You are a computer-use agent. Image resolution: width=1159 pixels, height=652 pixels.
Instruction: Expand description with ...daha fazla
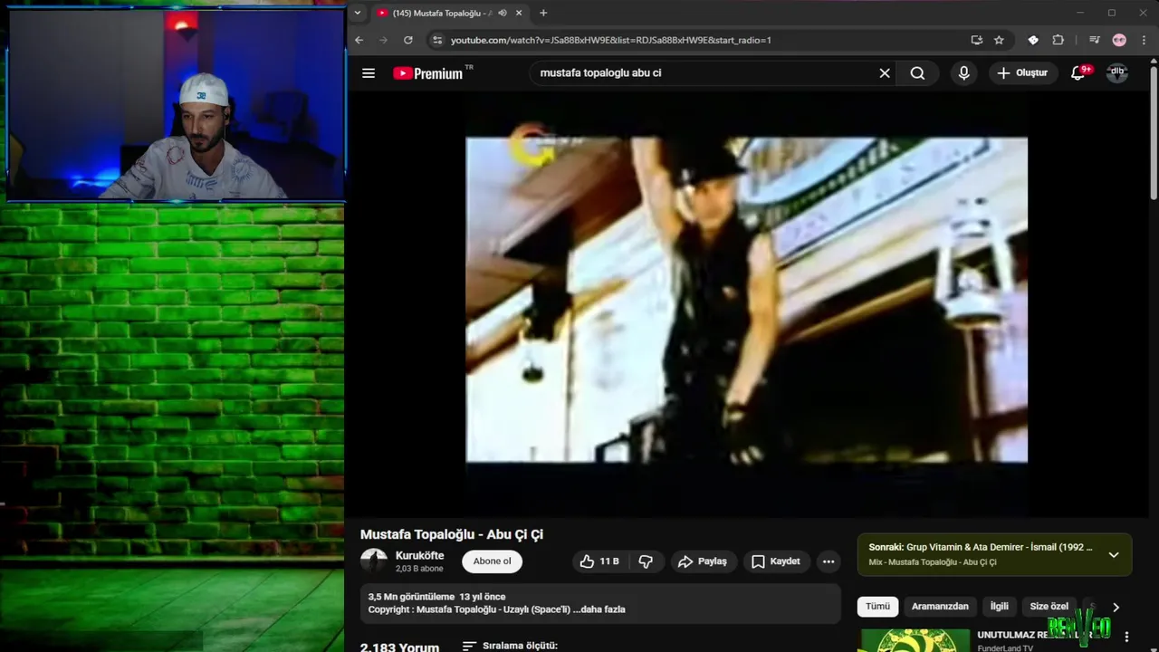(x=599, y=609)
